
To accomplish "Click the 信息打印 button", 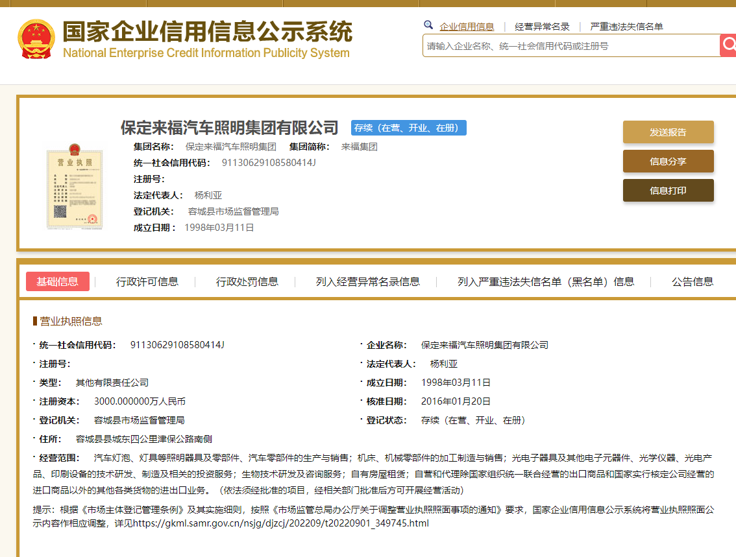I will tap(668, 191).
